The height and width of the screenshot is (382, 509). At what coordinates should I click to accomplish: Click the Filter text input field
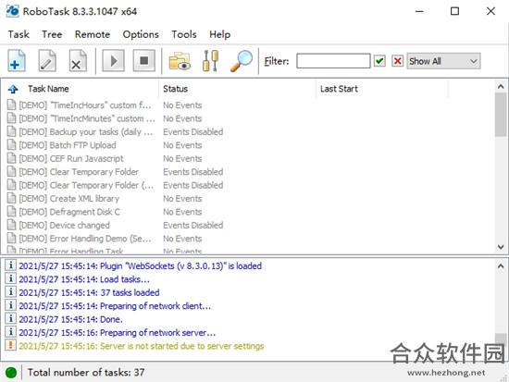click(333, 61)
